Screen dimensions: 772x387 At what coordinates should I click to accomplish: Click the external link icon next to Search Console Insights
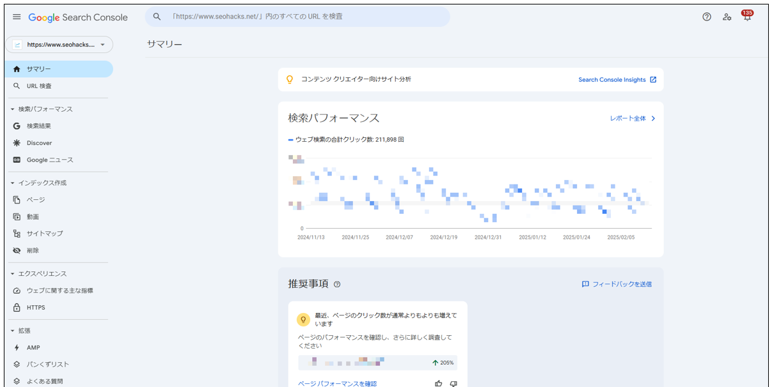653,80
